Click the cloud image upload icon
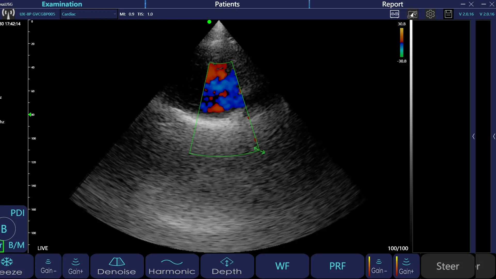496x279 pixels. tap(413, 14)
